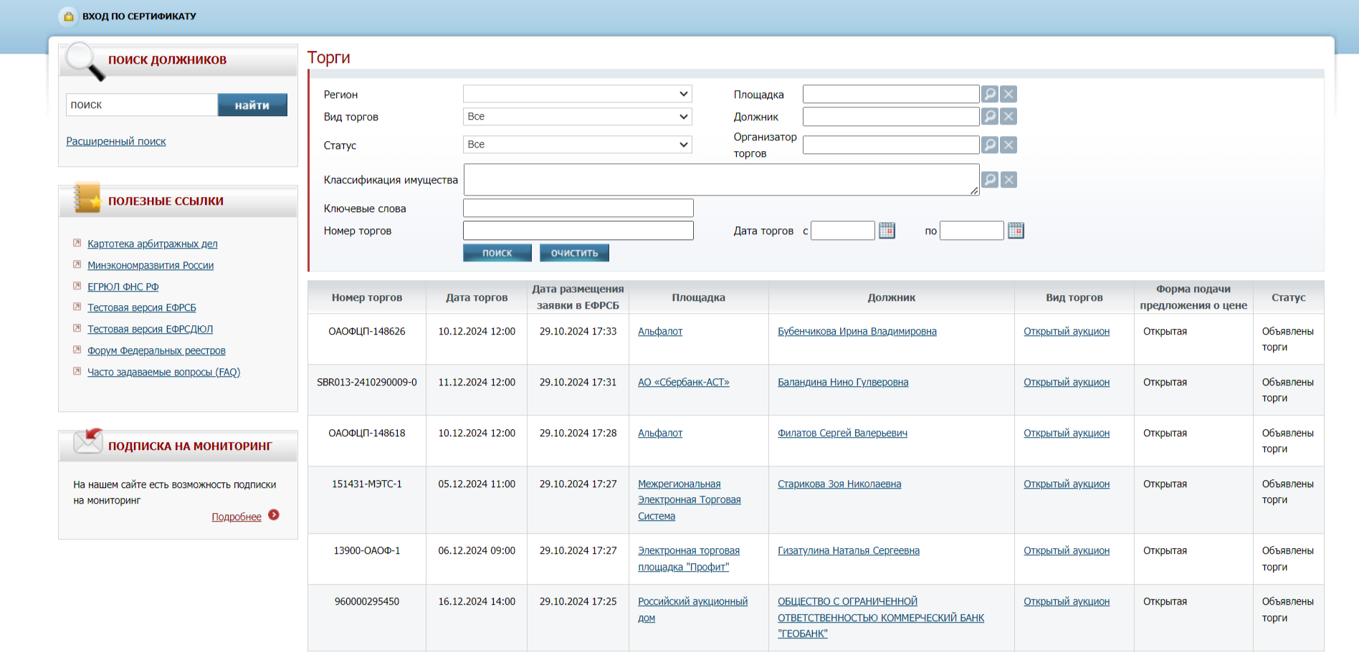
Task: Click the найти button in debtor search
Action: [x=252, y=105]
